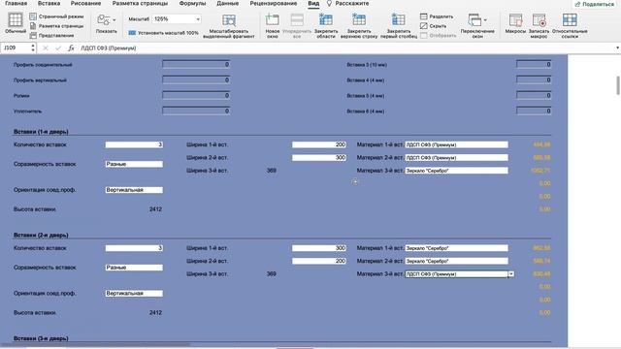Click the Вставки (1-я дверь) heading
This screenshot has height=349, width=621.
41,132
